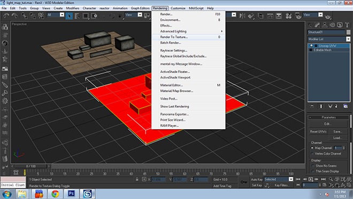Open the Create command panel tab
Viewport: 353px width, 199px height.
click(x=310, y=25)
